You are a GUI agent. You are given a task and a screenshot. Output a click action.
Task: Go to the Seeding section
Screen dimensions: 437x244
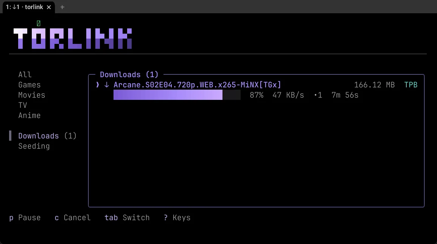34,146
